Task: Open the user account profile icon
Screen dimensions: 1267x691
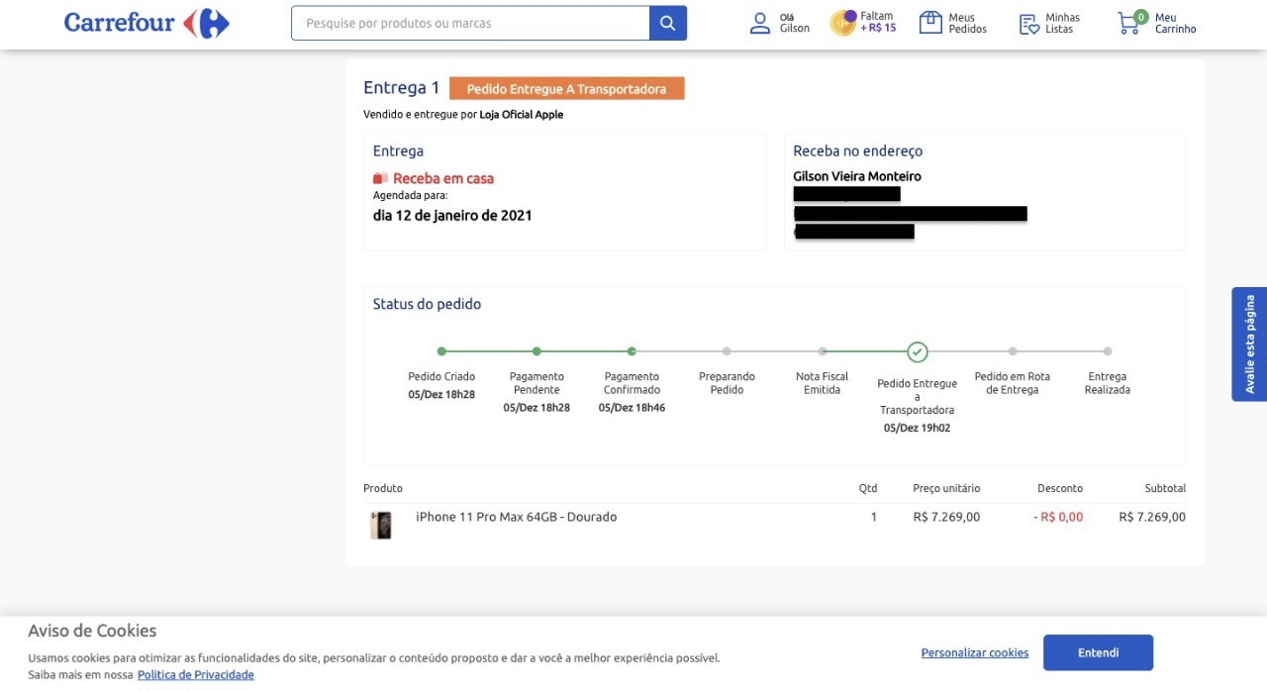Action: pos(759,23)
